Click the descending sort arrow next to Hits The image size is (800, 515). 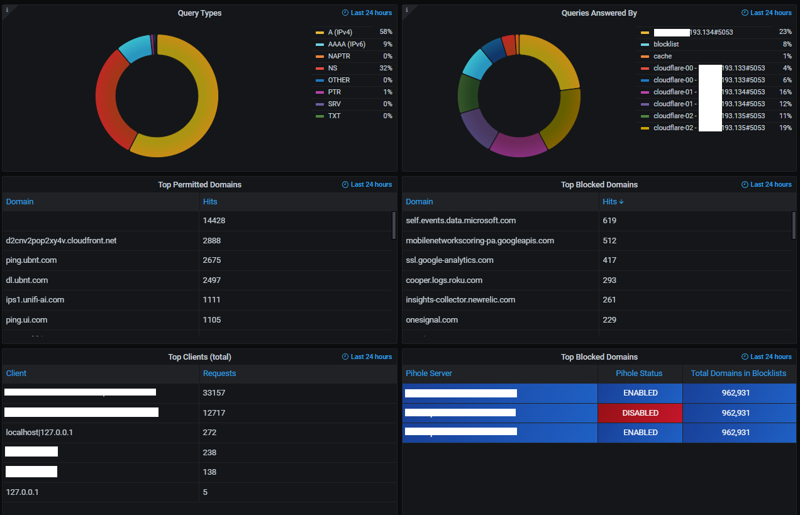tap(622, 202)
